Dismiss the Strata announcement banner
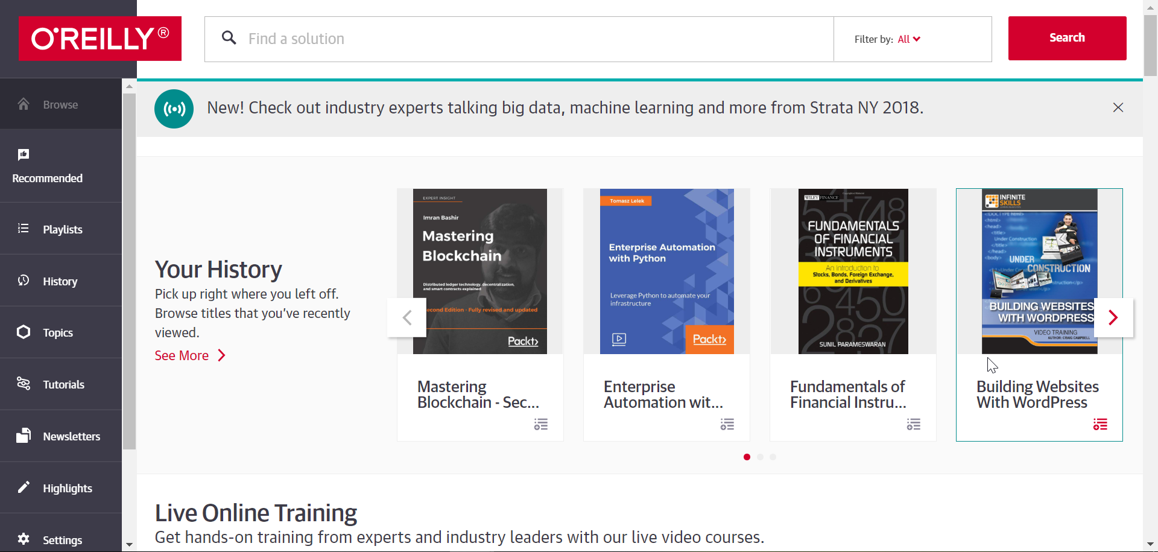Image resolution: width=1158 pixels, height=552 pixels. [x=1118, y=107]
